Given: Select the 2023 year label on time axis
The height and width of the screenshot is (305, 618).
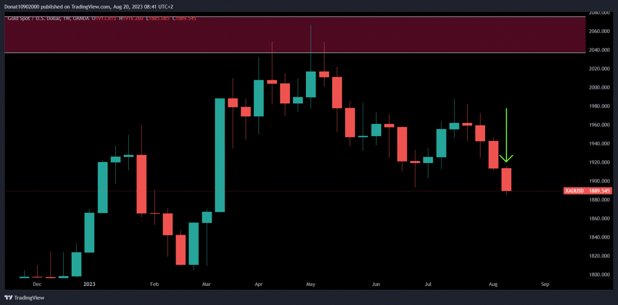Looking at the screenshot, I should [x=89, y=284].
